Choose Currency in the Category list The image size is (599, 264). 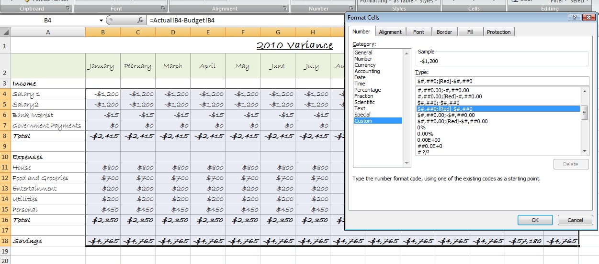click(365, 65)
